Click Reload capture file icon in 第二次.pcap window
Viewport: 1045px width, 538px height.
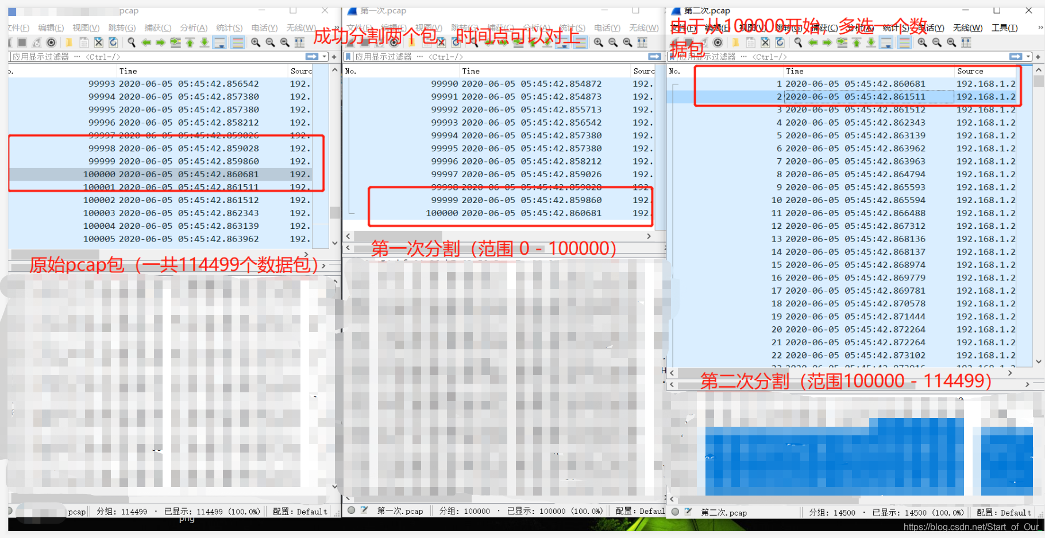[780, 42]
